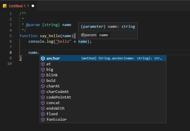Click 'say_hello' function name in the code
The height and width of the screenshot is (131, 190).
pyautogui.click(x=50, y=36)
